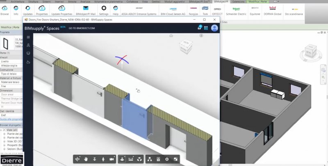
Task: Activate the Measure tool
Action: point(131,159)
